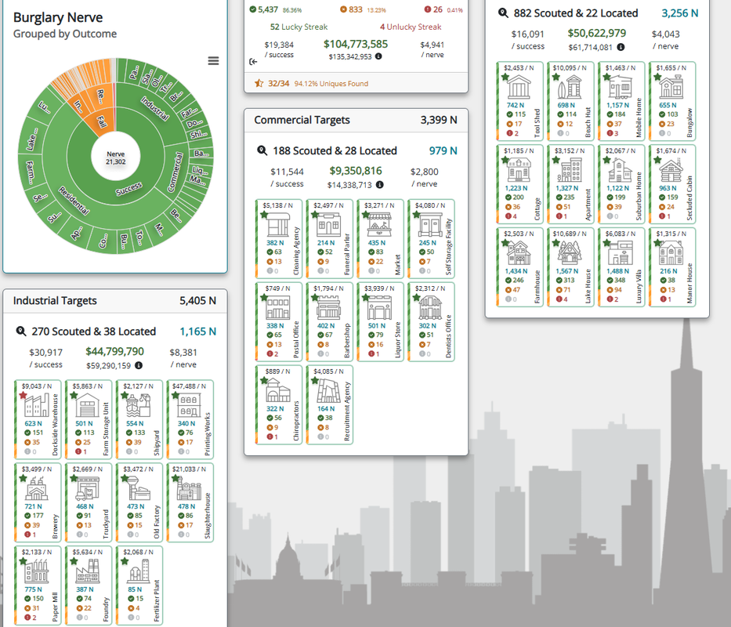Select the Manor House icon
Image resolution: width=731 pixels, height=627 pixels.
[671, 253]
